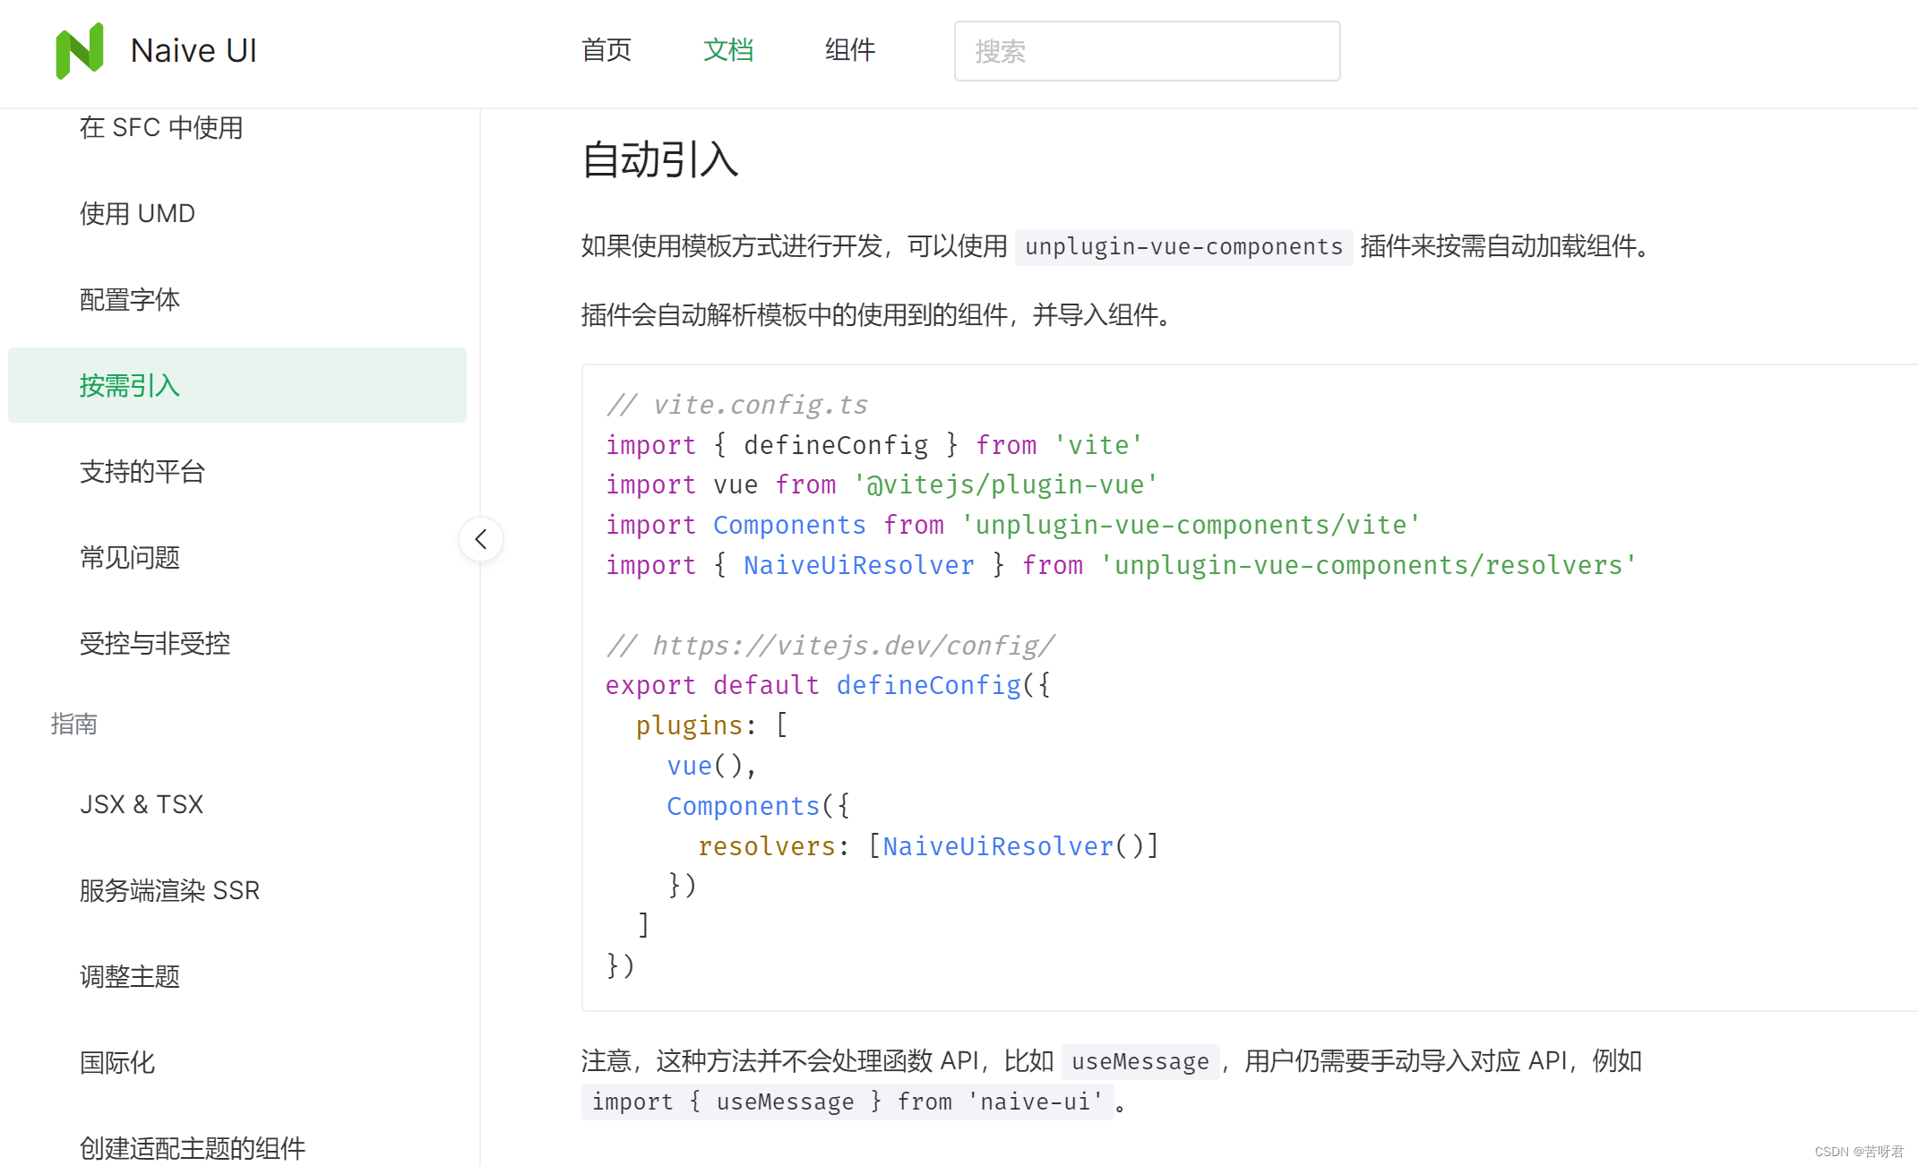Screen dimensions: 1918x1166
Task: Select 配置字体 in the sidebar
Action: click(x=131, y=299)
